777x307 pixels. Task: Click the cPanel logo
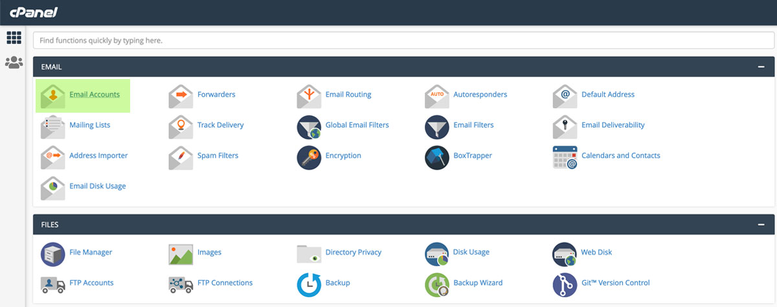[x=32, y=12]
